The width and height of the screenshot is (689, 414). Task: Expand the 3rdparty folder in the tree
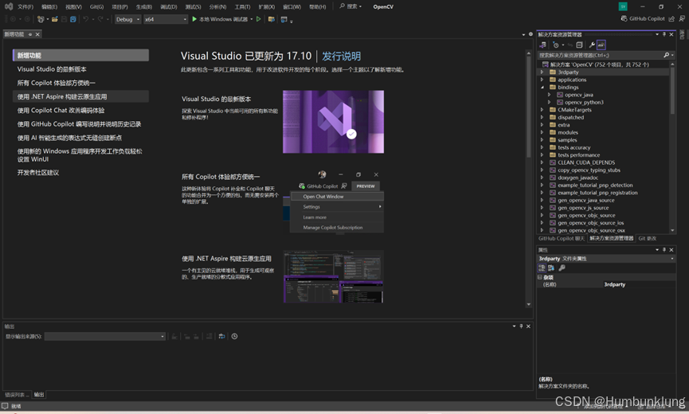pos(542,72)
